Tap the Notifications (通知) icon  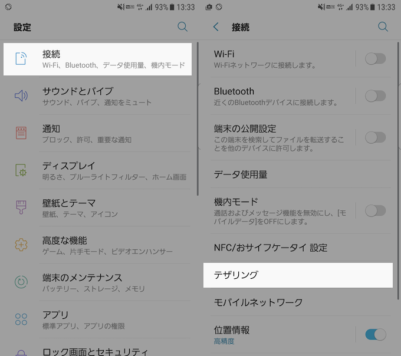pos(21,133)
